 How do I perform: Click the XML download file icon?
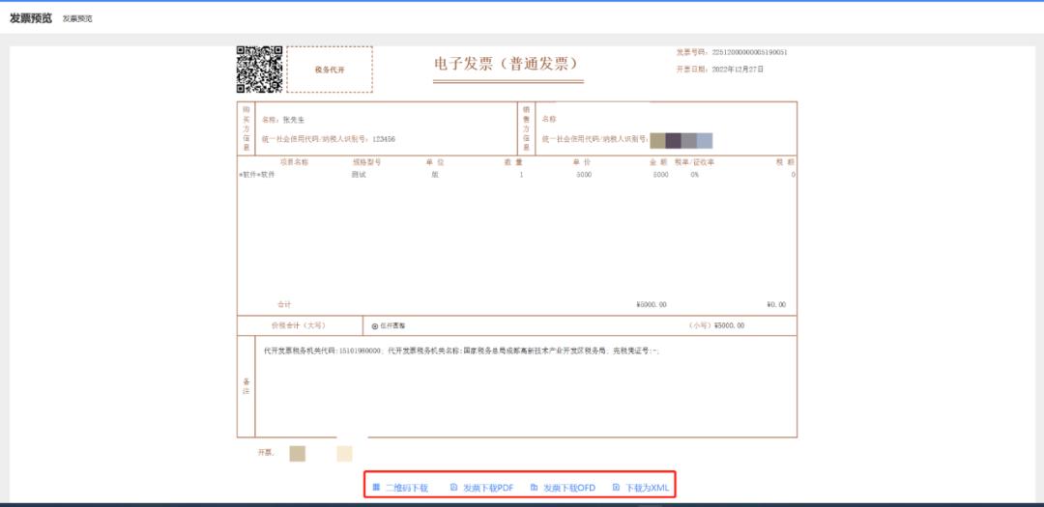[616, 488]
